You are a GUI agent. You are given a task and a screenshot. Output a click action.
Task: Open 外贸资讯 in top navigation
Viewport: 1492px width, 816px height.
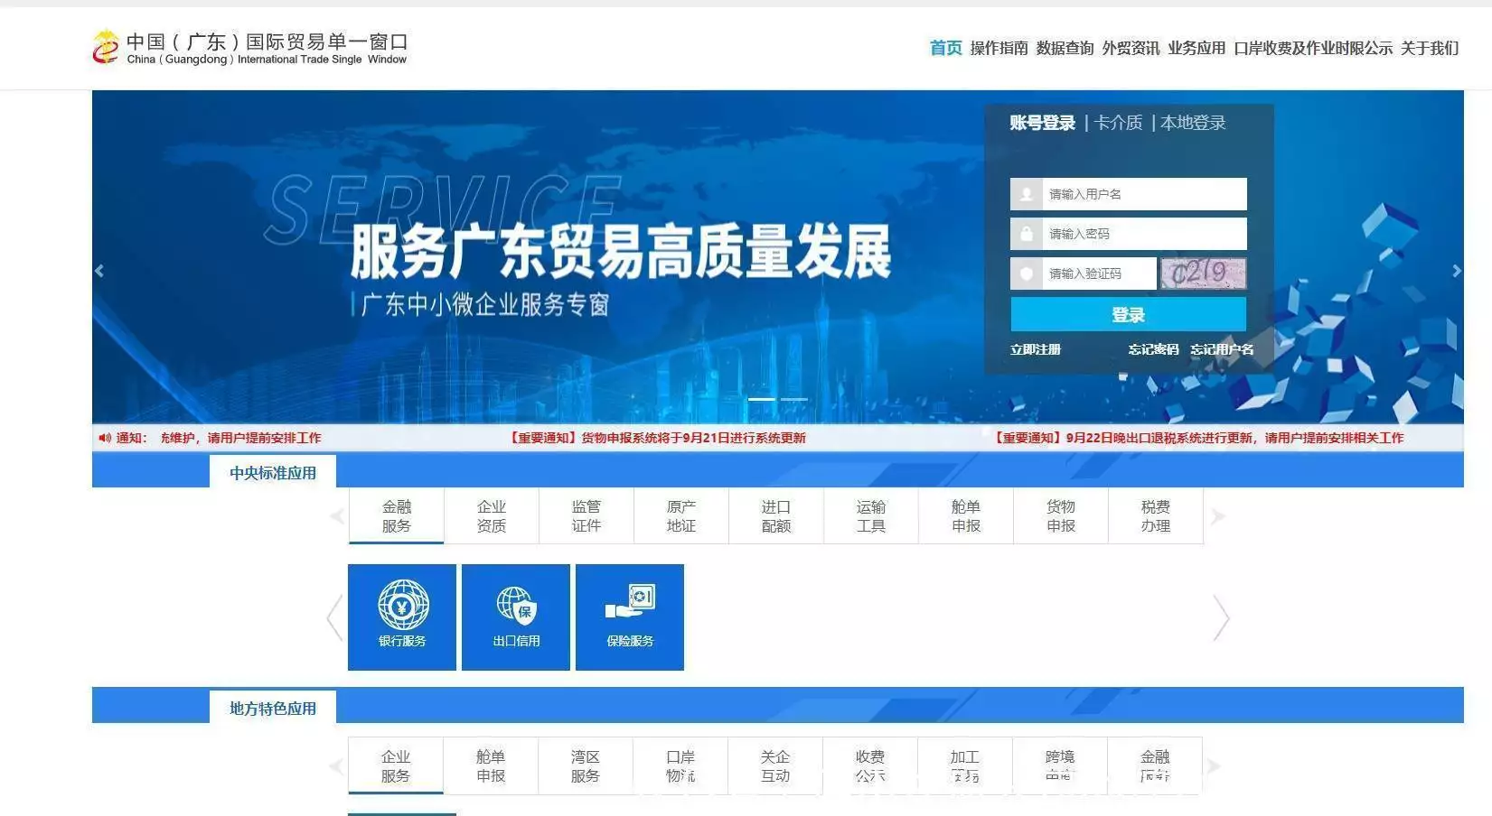pos(1131,48)
